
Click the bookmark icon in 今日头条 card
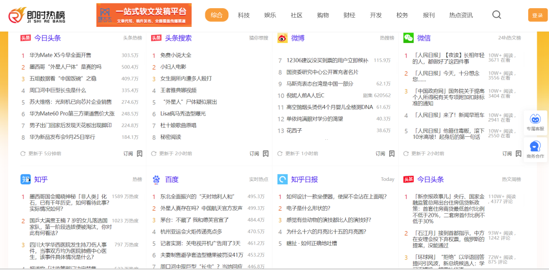point(139,153)
